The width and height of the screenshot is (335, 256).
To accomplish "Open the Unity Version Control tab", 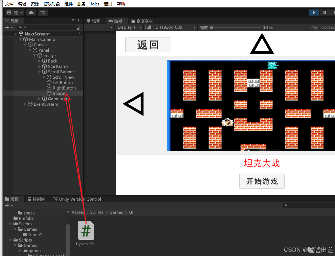I will point(77,199).
